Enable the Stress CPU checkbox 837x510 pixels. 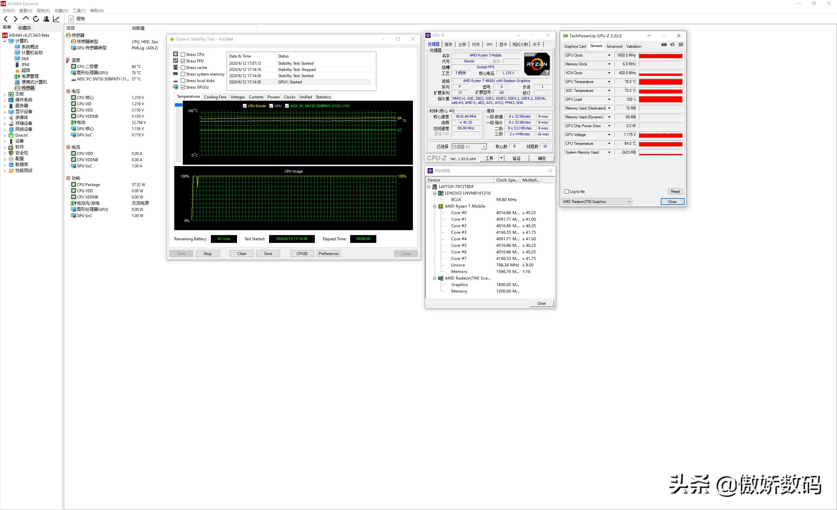point(183,54)
